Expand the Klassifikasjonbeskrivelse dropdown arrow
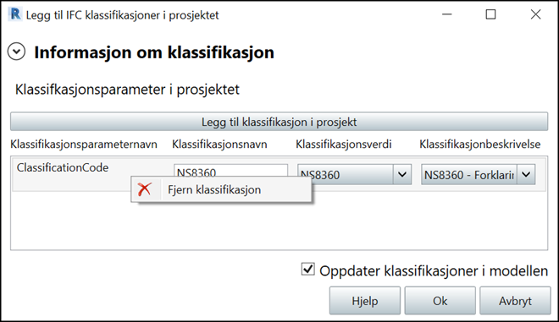 click(526, 174)
